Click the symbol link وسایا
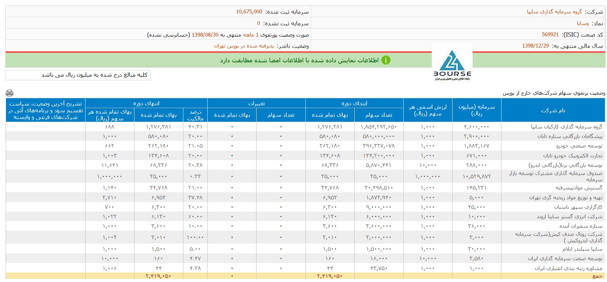Image resolution: width=607 pixels, height=282 pixels. coord(583,23)
